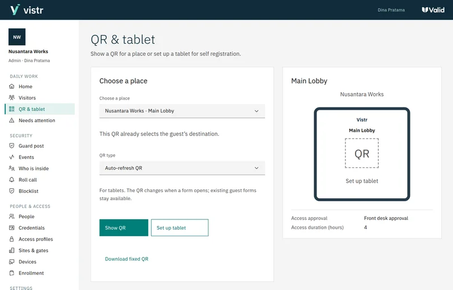This screenshot has width=453, height=290.
Task: Click 'Admin - Dina Pratama' text
Action: tap(29, 60)
